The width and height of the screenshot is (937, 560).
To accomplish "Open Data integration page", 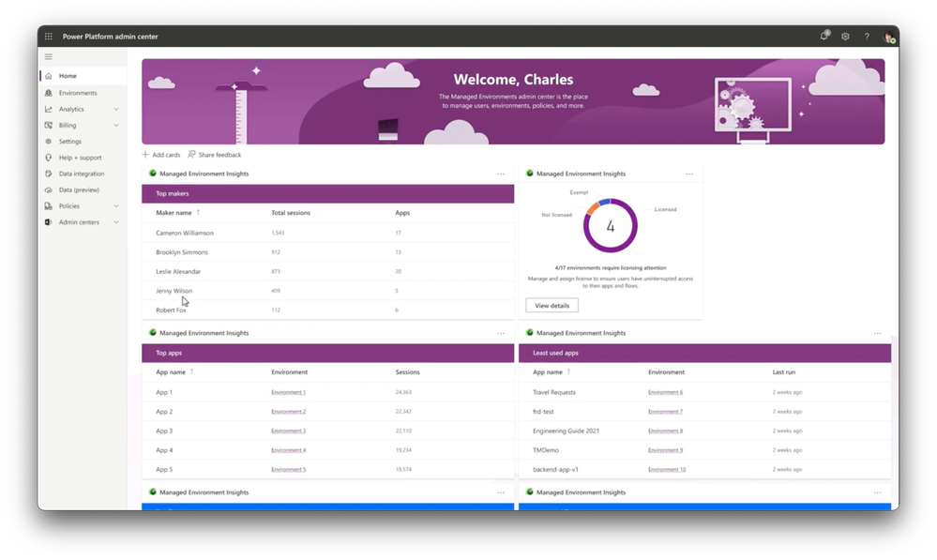I will pyautogui.click(x=83, y=174).
